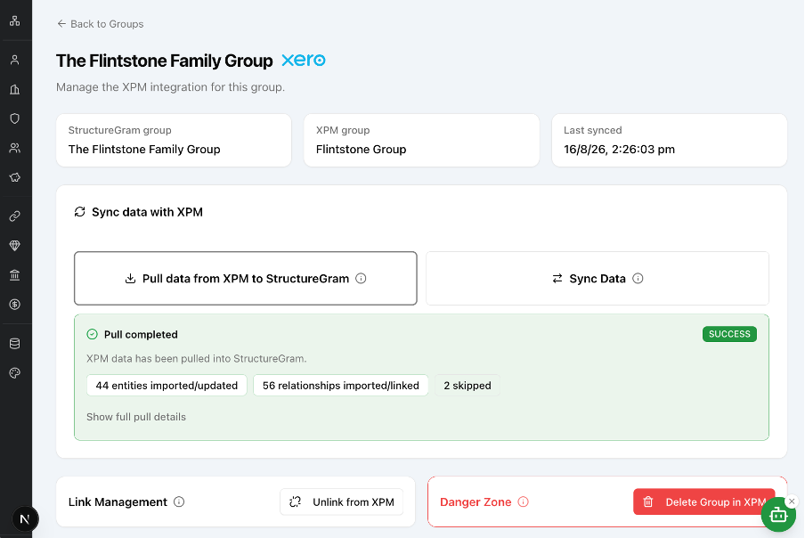Open the color palette icon in sidebar

coord(15,372)
